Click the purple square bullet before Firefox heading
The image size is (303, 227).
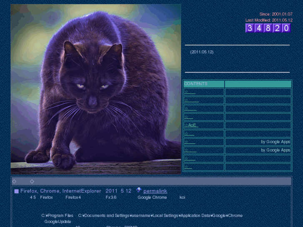pos(16,191)
